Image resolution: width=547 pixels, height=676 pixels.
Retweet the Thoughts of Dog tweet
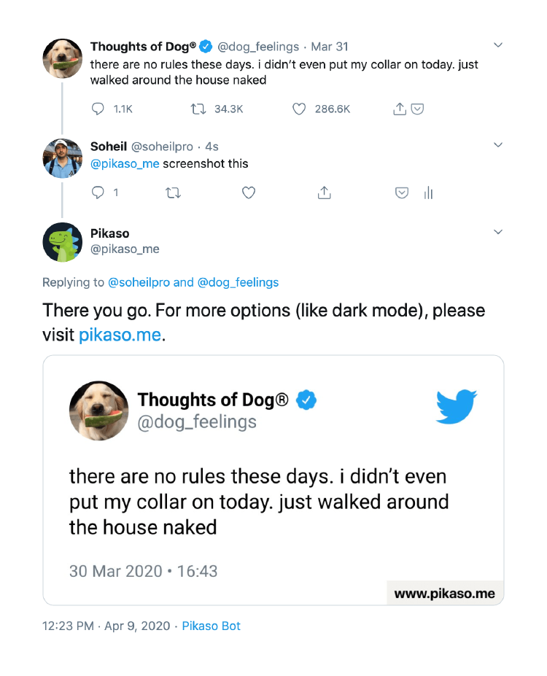[198, 109]
